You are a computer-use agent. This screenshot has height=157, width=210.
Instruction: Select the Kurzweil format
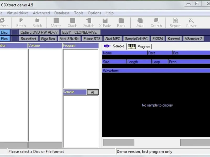pyautogui.click(x=174, y=39)
